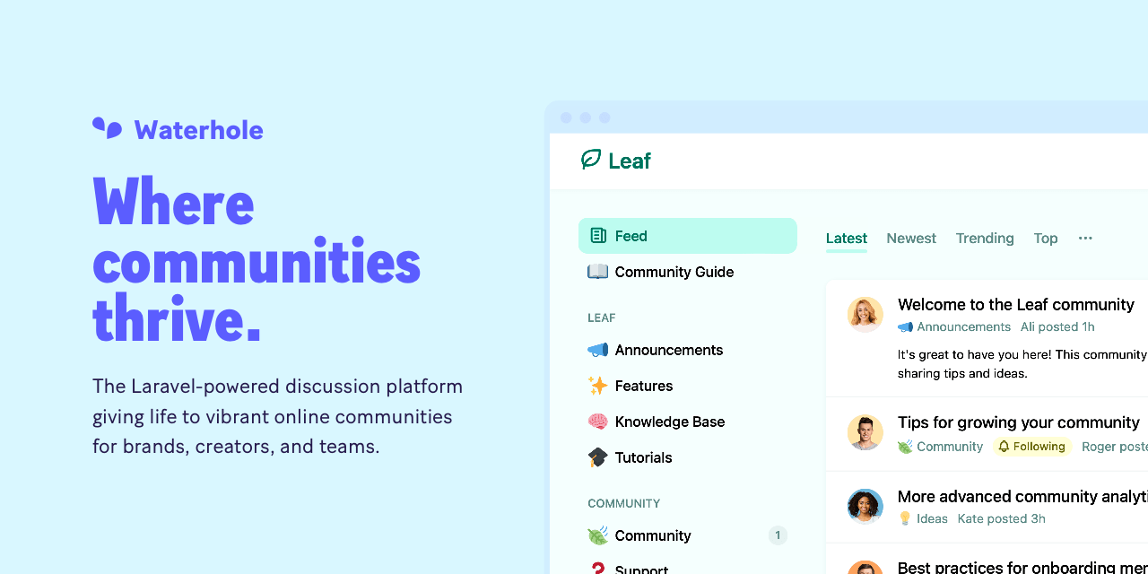Viewport: 1148px width, 574px height.
Task: Click the Support question mark icon
Action: click(598, 569)
